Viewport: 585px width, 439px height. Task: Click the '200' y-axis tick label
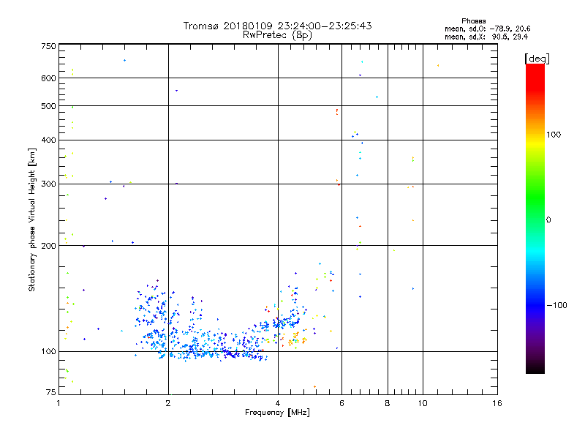(49, 246)
